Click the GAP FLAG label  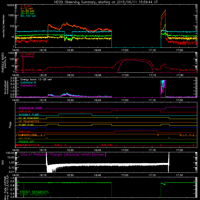(x=24, y=111)
